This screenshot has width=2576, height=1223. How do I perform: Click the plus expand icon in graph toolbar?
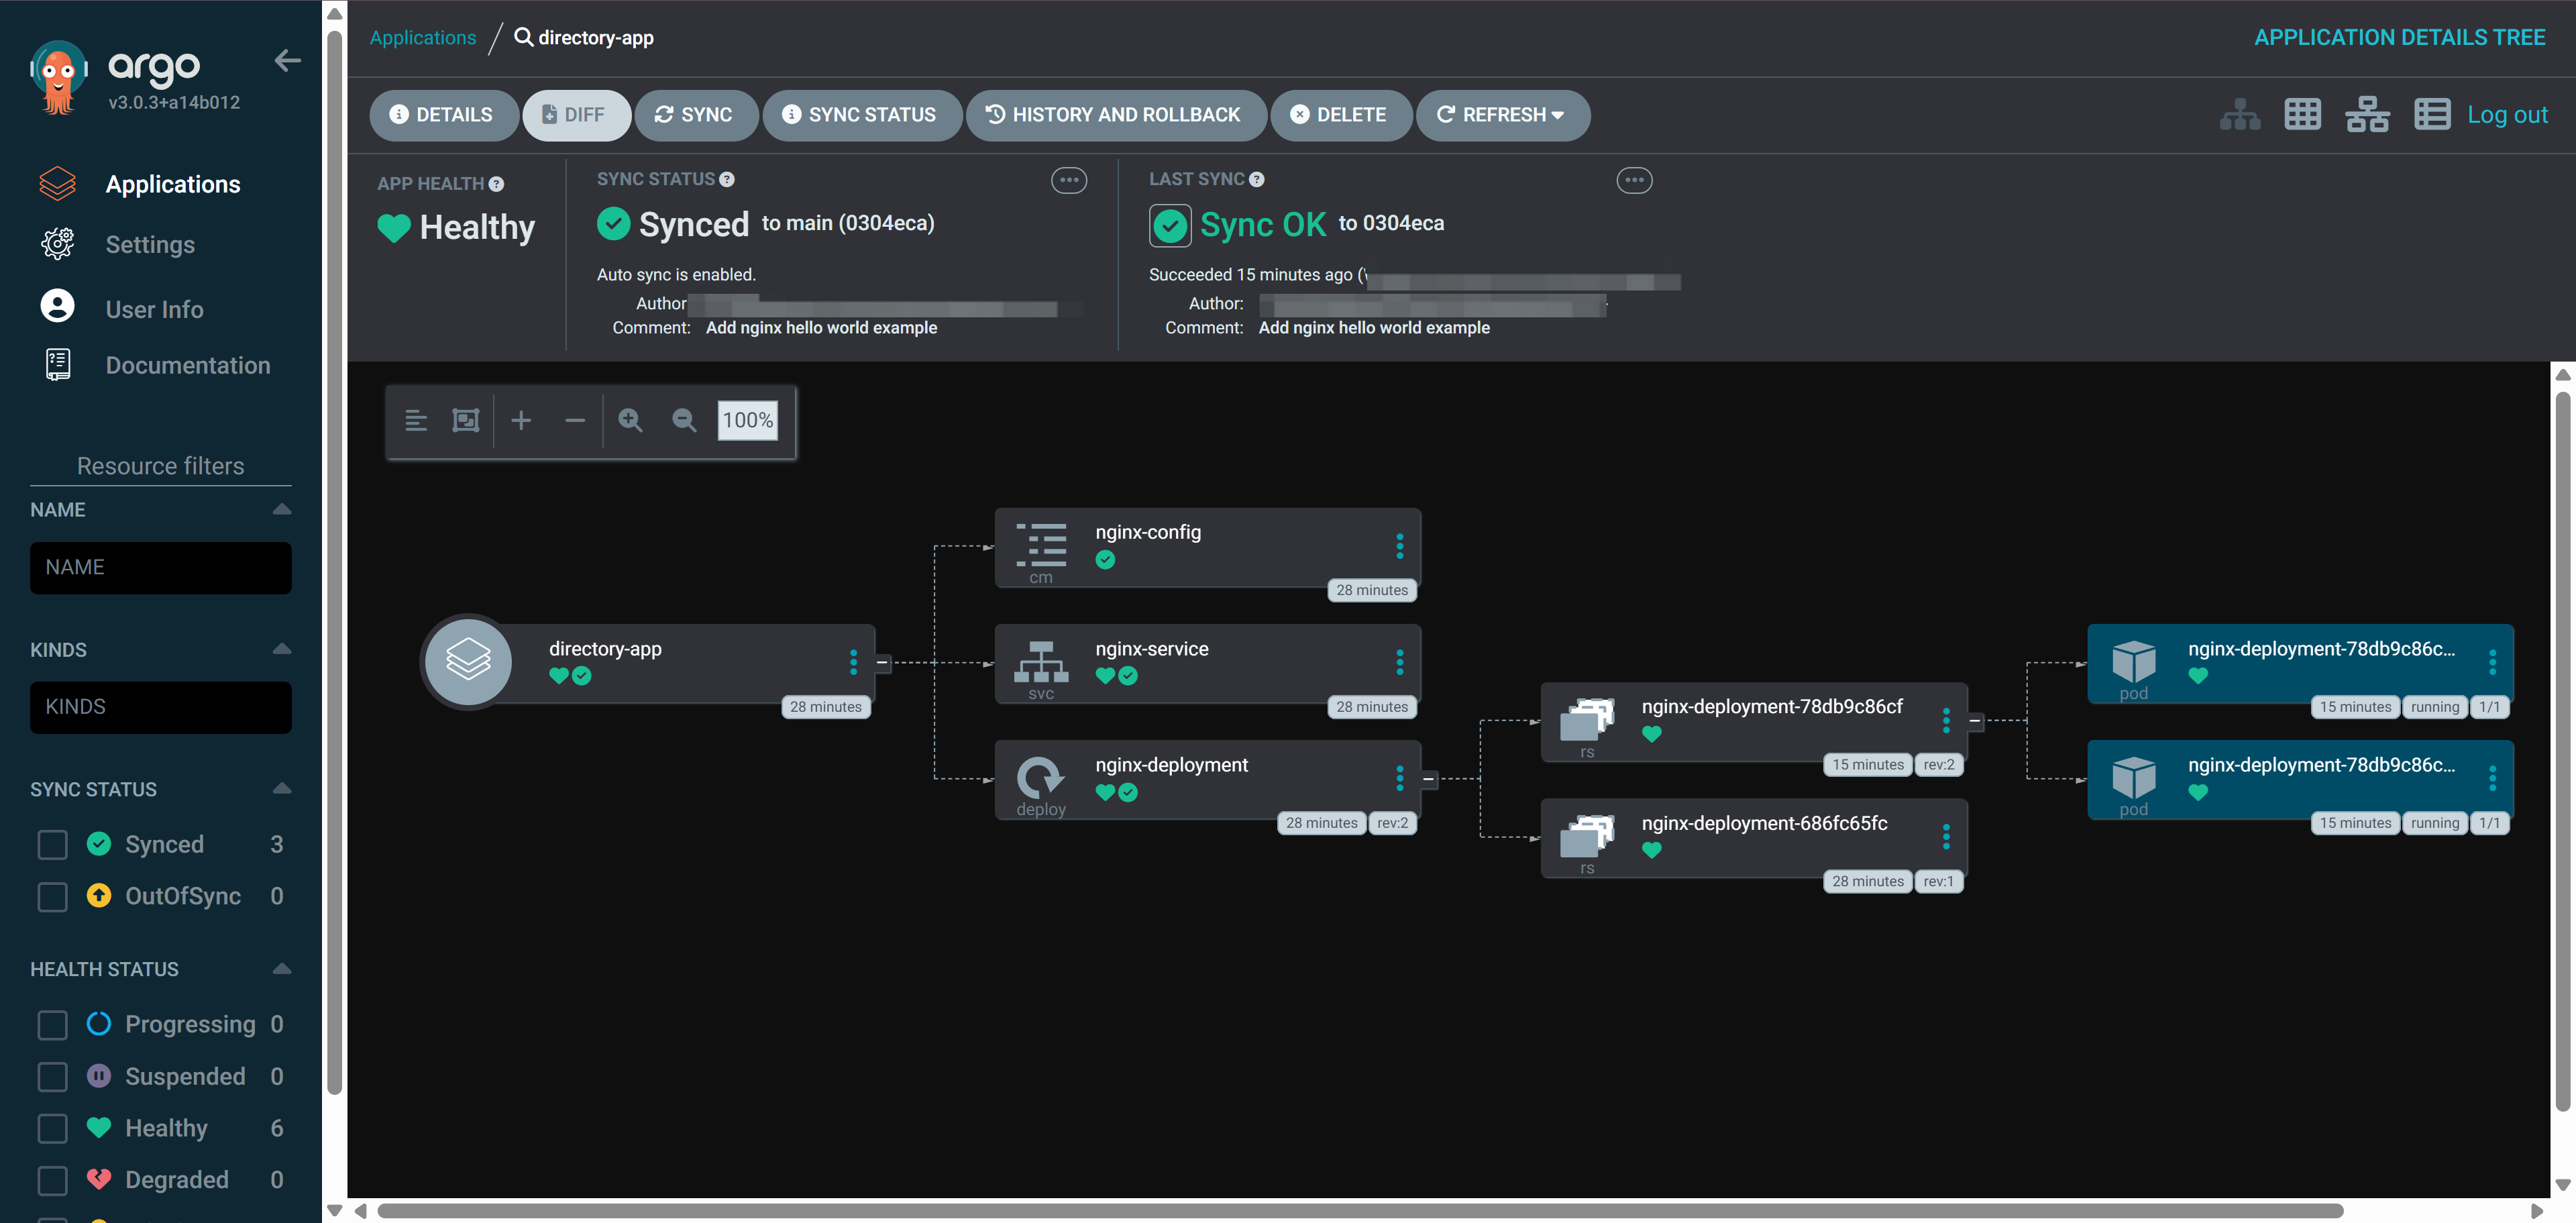click(x=521, y=420)
